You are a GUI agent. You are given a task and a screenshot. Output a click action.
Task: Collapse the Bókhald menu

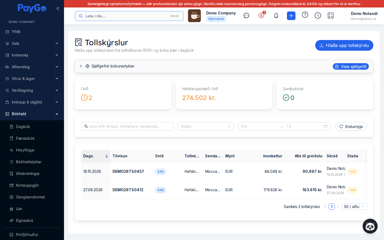pos(32,114)
